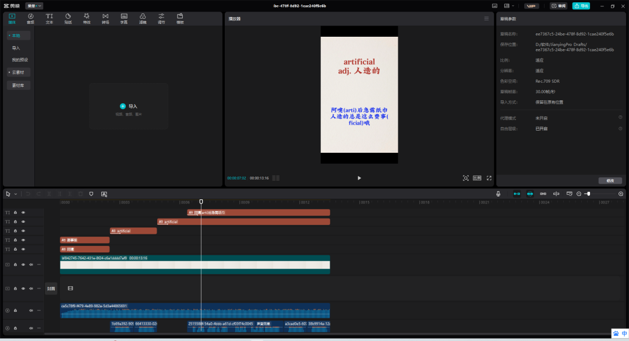
Task: Open the 菜单 dropdown menu
Action: (34, 6)
